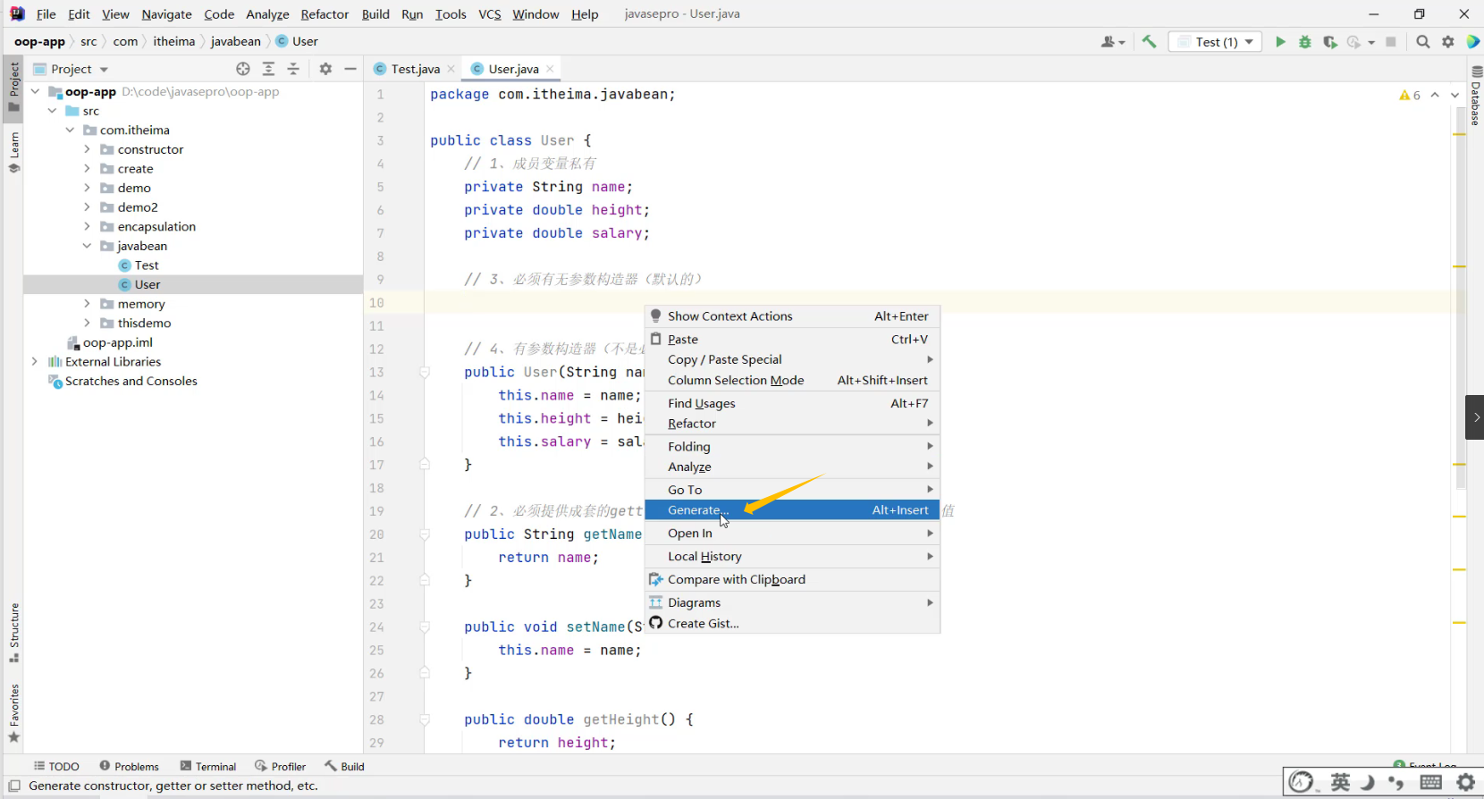This screenshot has width=1484, height=799.
Task: Click Collapse All icon in the Project panel header
Action: pyautogui.click(x=293, y=69)
